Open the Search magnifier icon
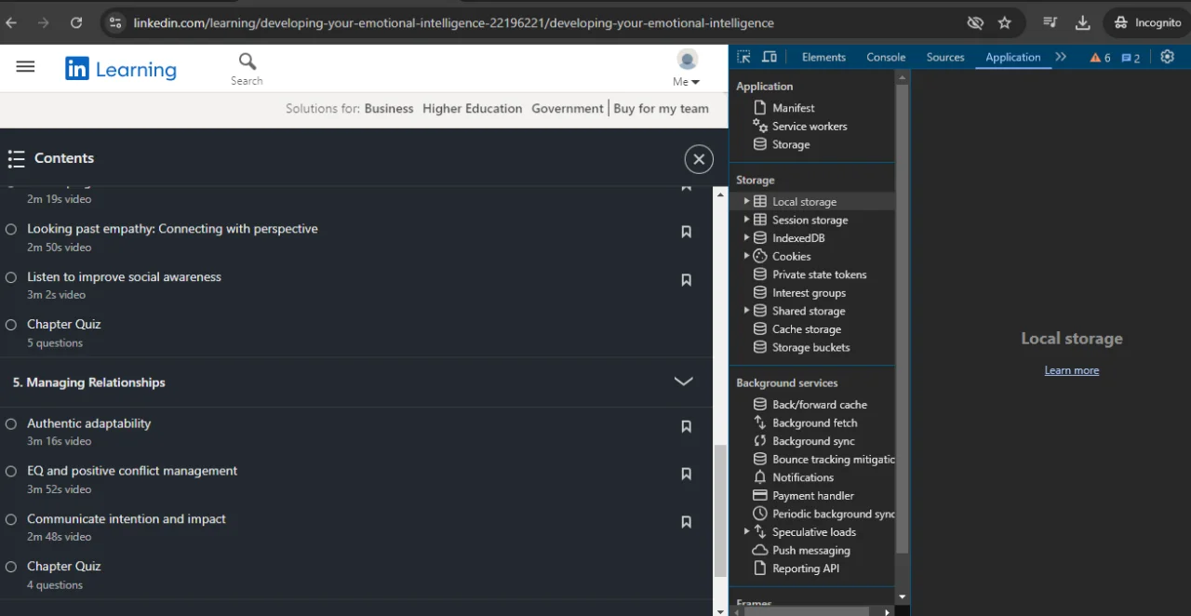Image resolution: width=1191 pixels, height=616 pixels. click(247, 61)
